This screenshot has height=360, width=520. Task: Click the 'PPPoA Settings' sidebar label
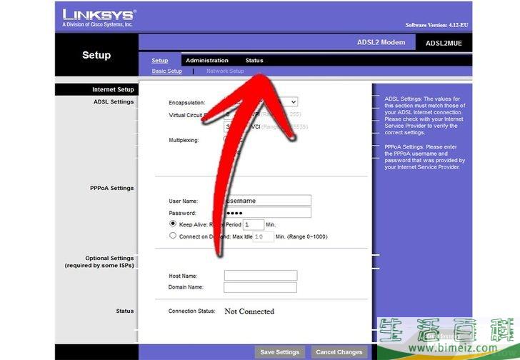(111, 188)
